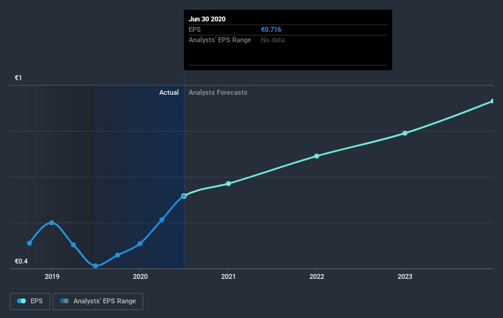Viewport: 503px width, 318px height.
Task: Select the 2023 forecast data point
Action: [405, 133]
